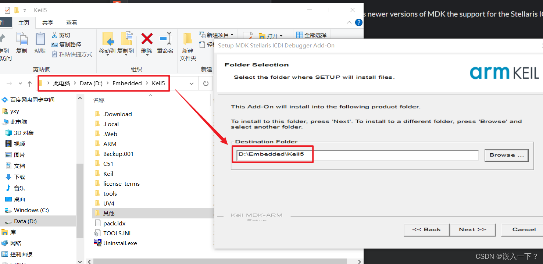Screen dimensions: 543x264
Task: Select the .Web folder
Action: (110, 134)
